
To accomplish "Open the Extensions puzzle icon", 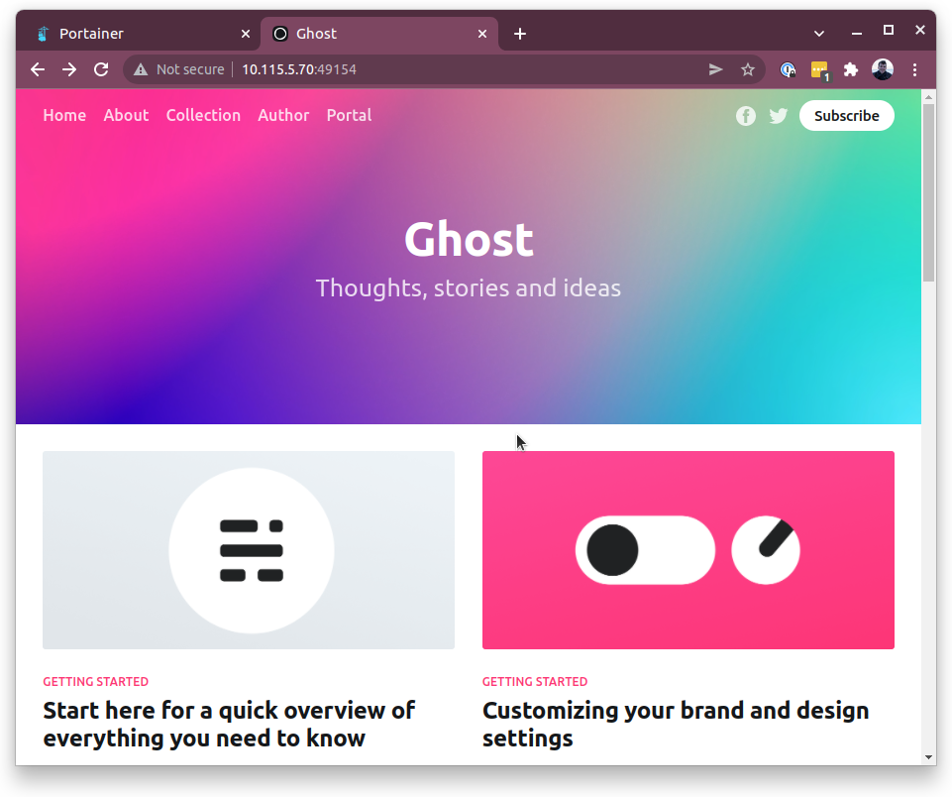I will 850,69.
